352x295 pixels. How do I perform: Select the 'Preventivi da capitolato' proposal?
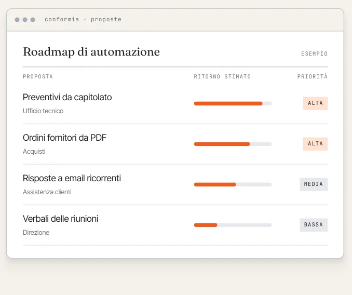[67, 97]
